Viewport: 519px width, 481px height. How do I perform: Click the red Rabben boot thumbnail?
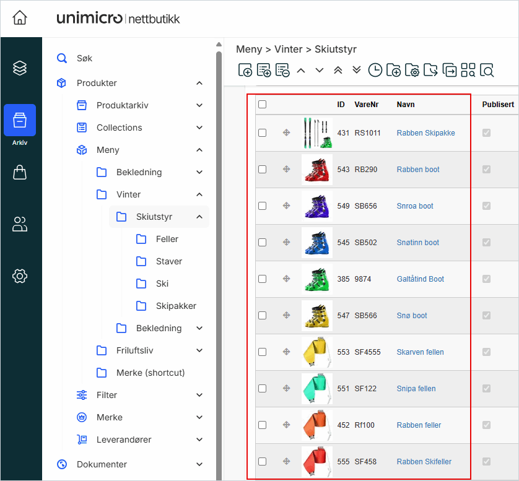[317, 170]
